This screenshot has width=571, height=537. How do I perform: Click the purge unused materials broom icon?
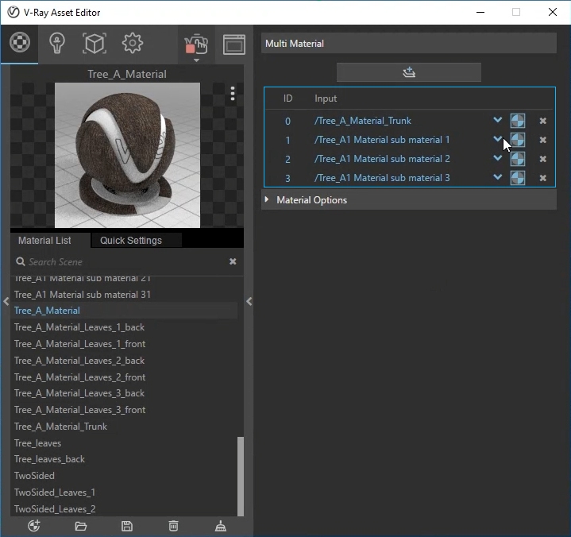click(x=221, y=525)
